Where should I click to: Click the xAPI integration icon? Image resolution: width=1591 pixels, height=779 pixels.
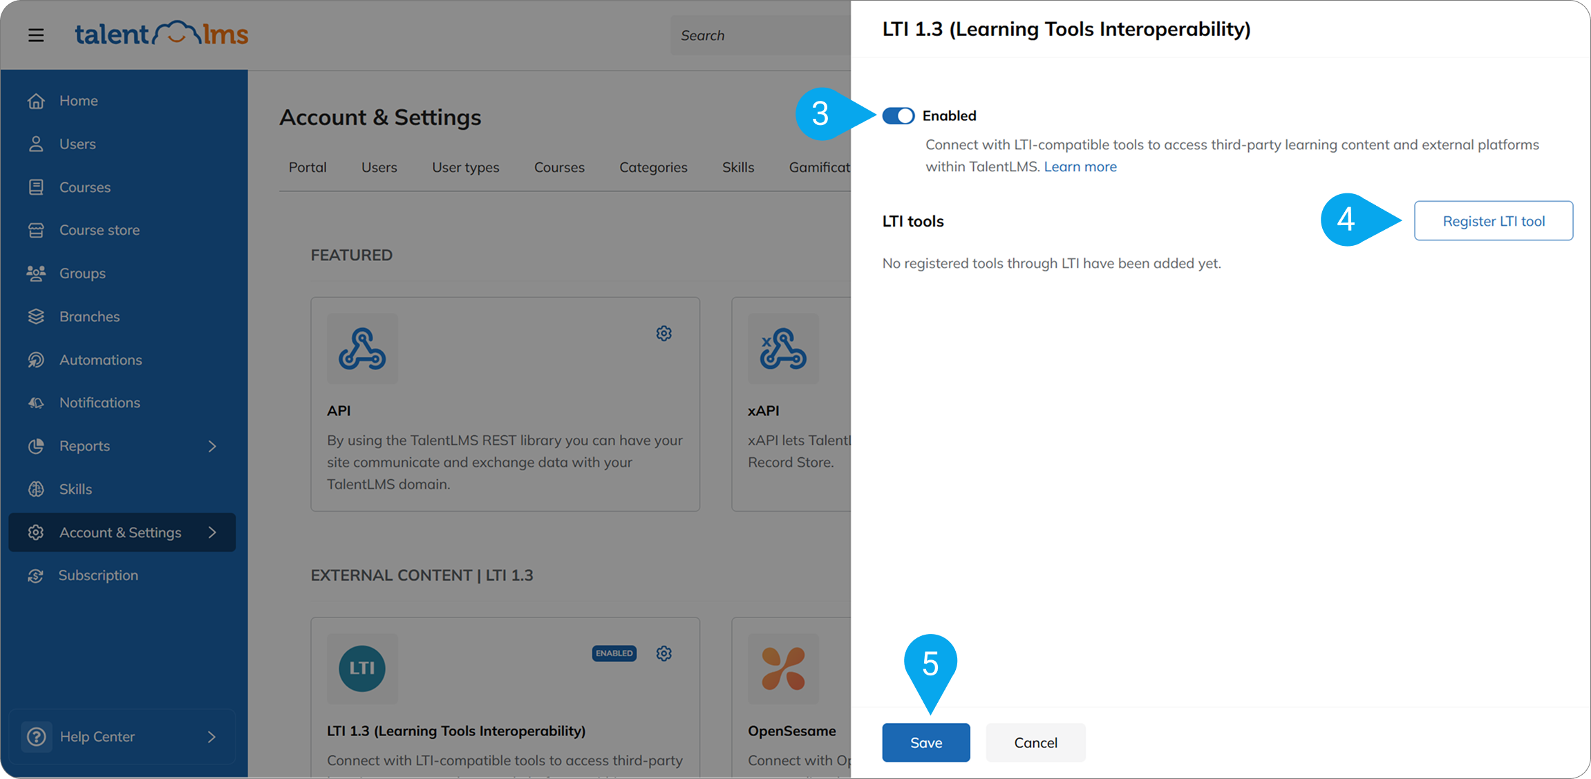tap(782, 349)
